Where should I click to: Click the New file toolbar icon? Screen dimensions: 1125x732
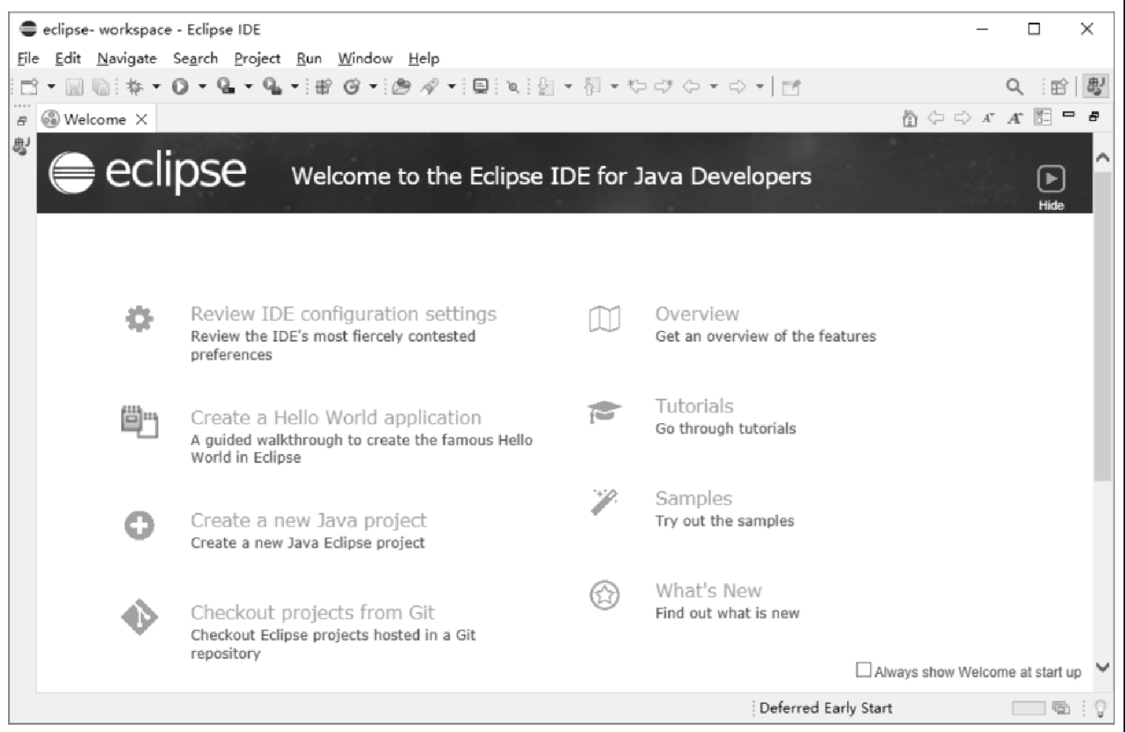point(30,87)
